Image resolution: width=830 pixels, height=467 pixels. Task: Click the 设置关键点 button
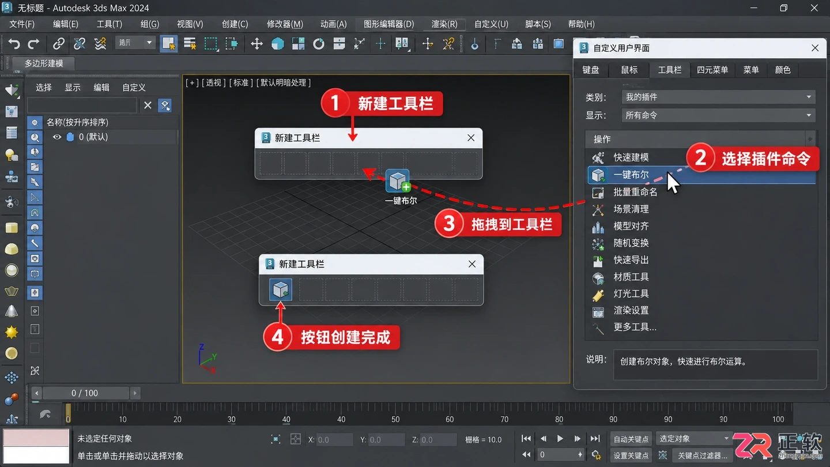[x=631, y=455]
